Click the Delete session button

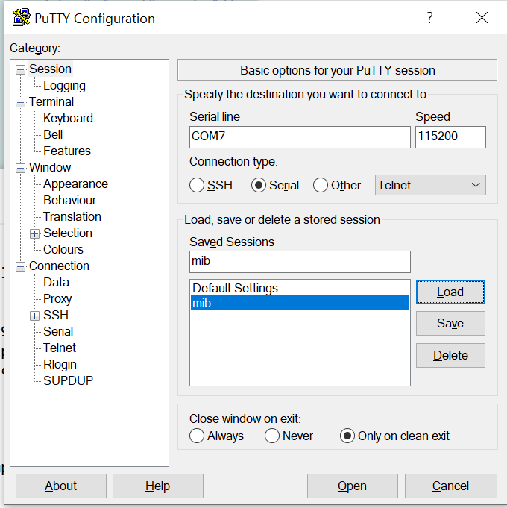point(450,355)
